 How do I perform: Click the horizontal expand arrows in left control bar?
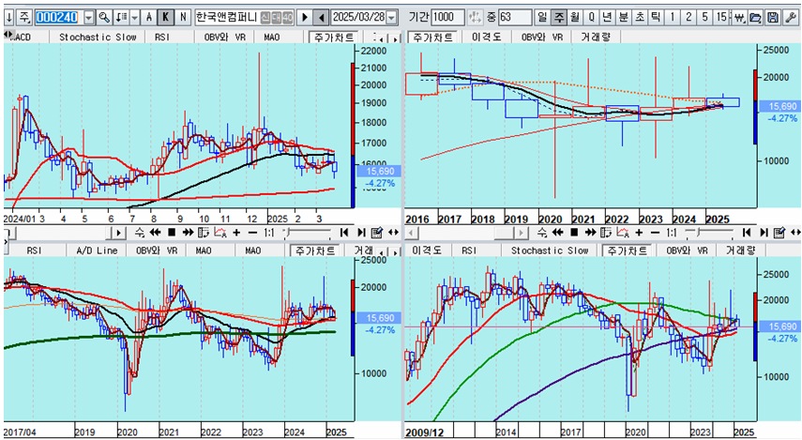pyautogui.click(x=393, y=233)
